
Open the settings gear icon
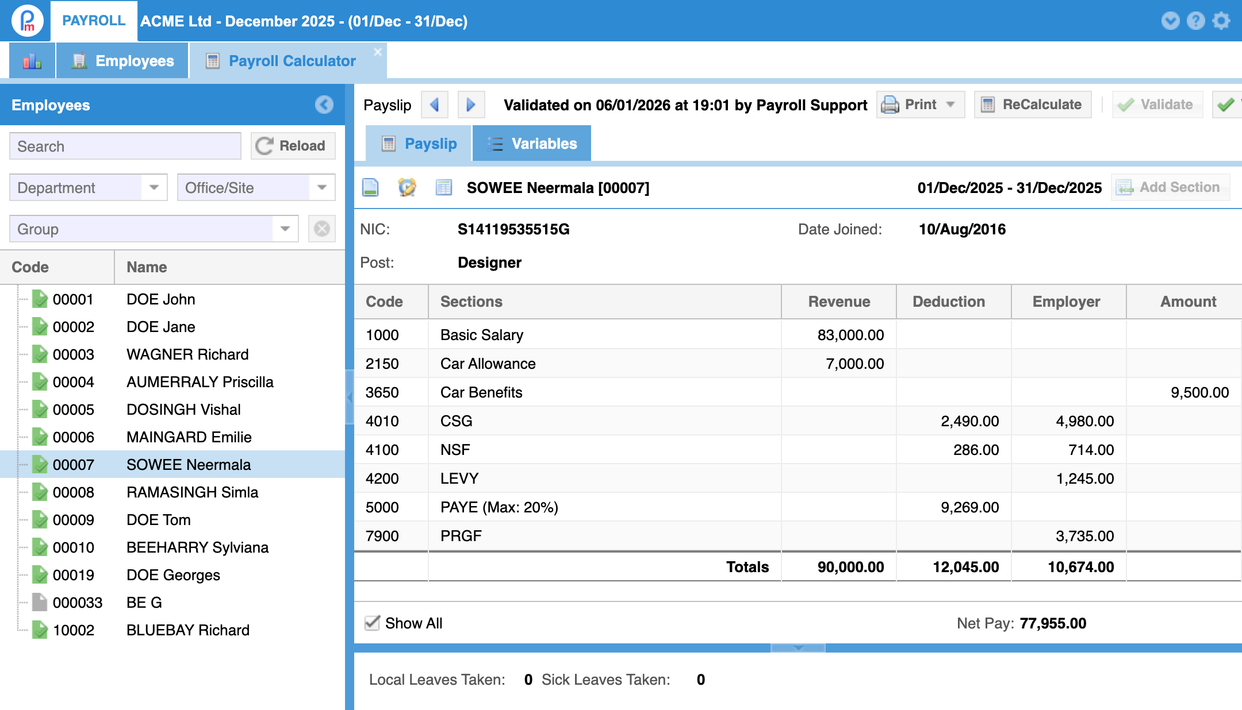coord(1221,21)
